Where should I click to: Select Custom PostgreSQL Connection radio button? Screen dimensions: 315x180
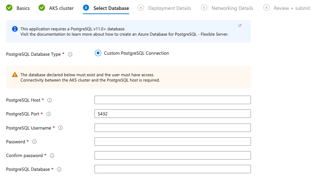click(x=98, y=53)
